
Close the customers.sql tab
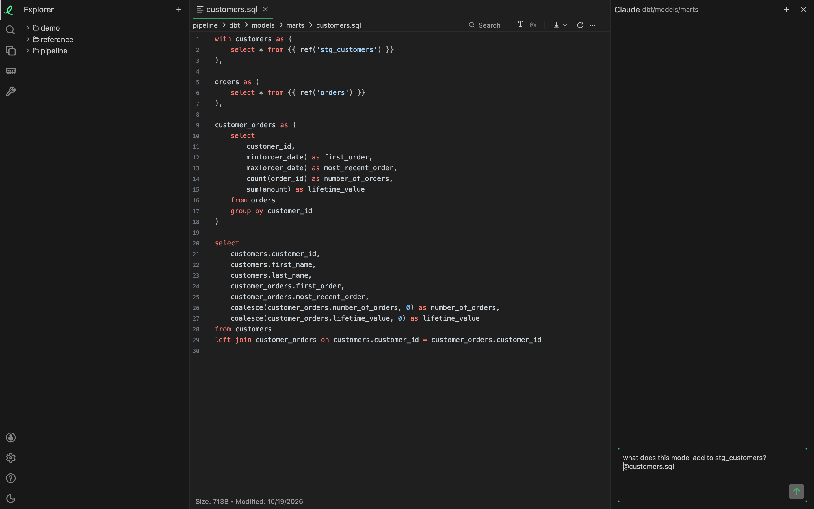[x=265, y=9]
